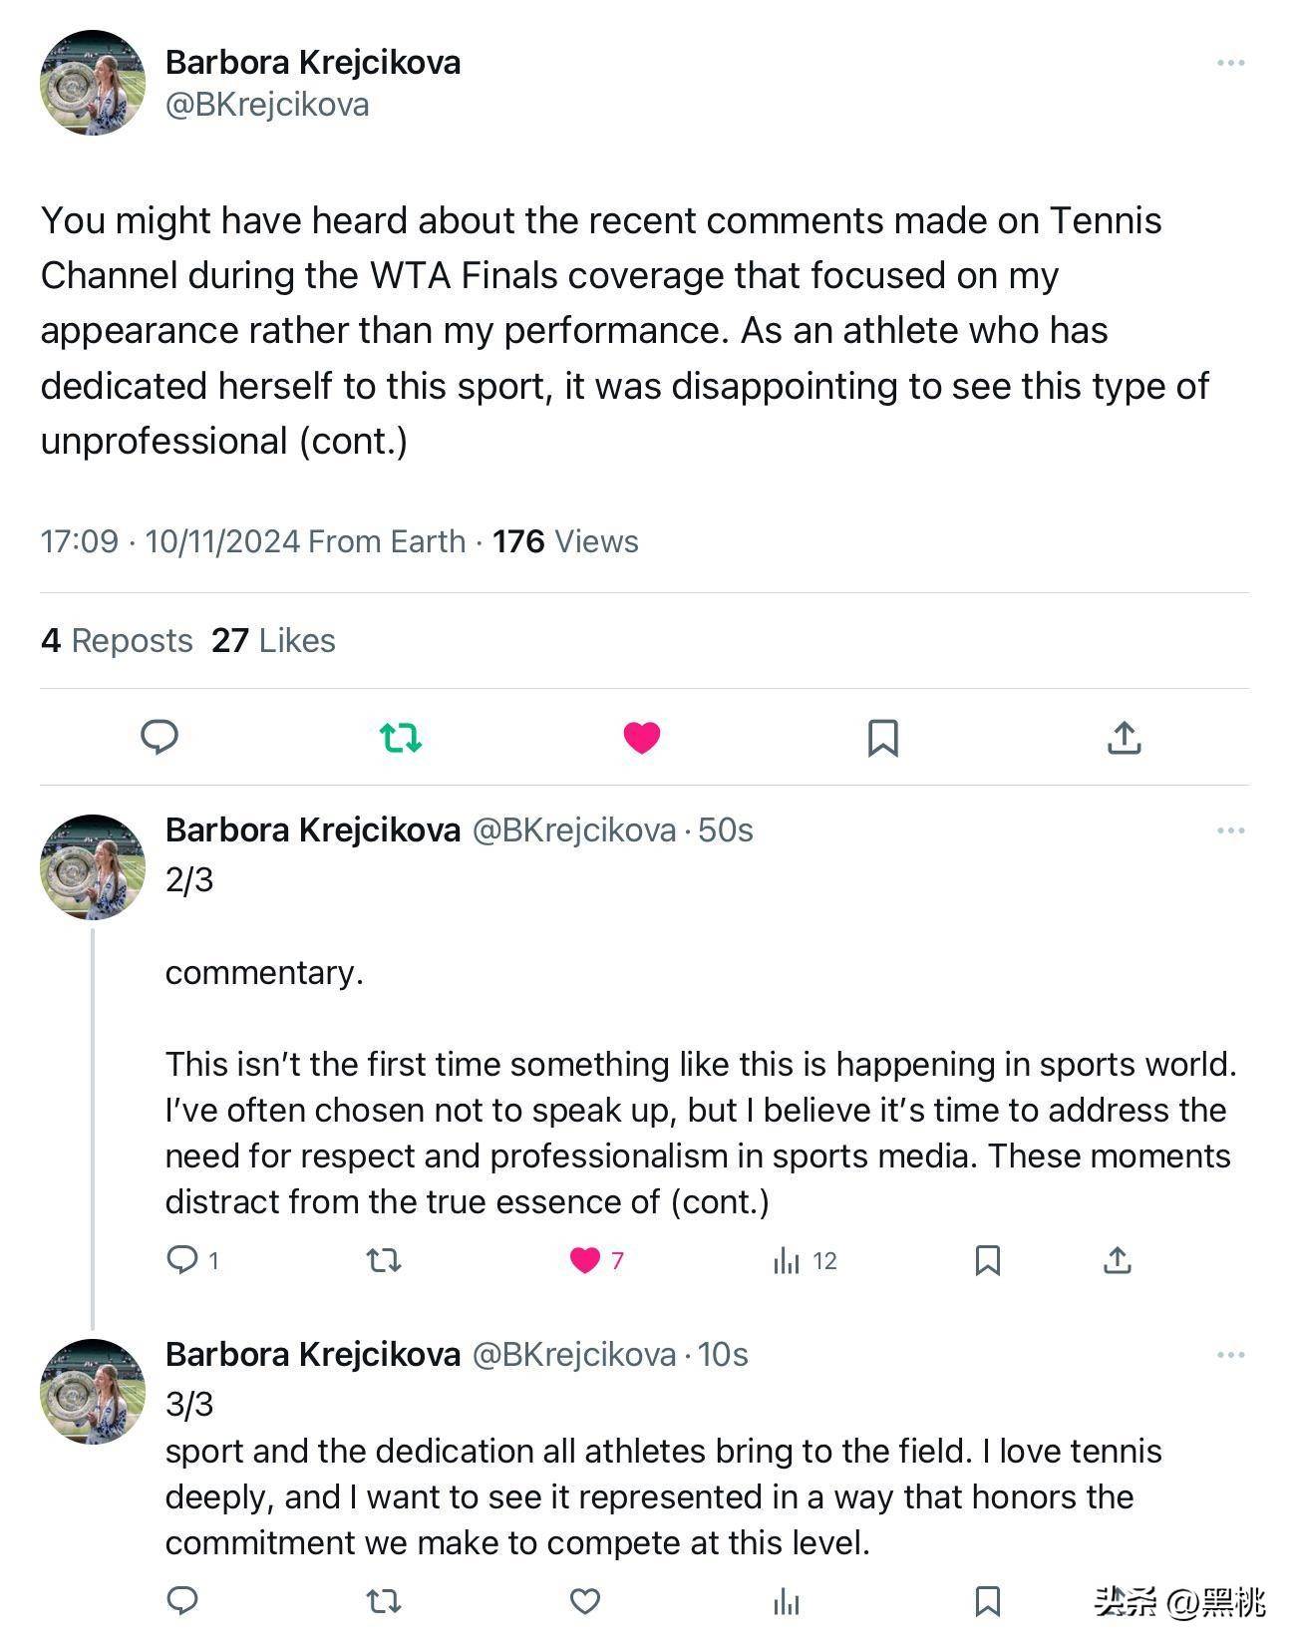Repost the 3/3 reply tweet

(384, 1602)
